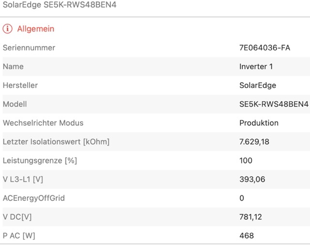Select the SolarEdge manufacturer value

258,85
